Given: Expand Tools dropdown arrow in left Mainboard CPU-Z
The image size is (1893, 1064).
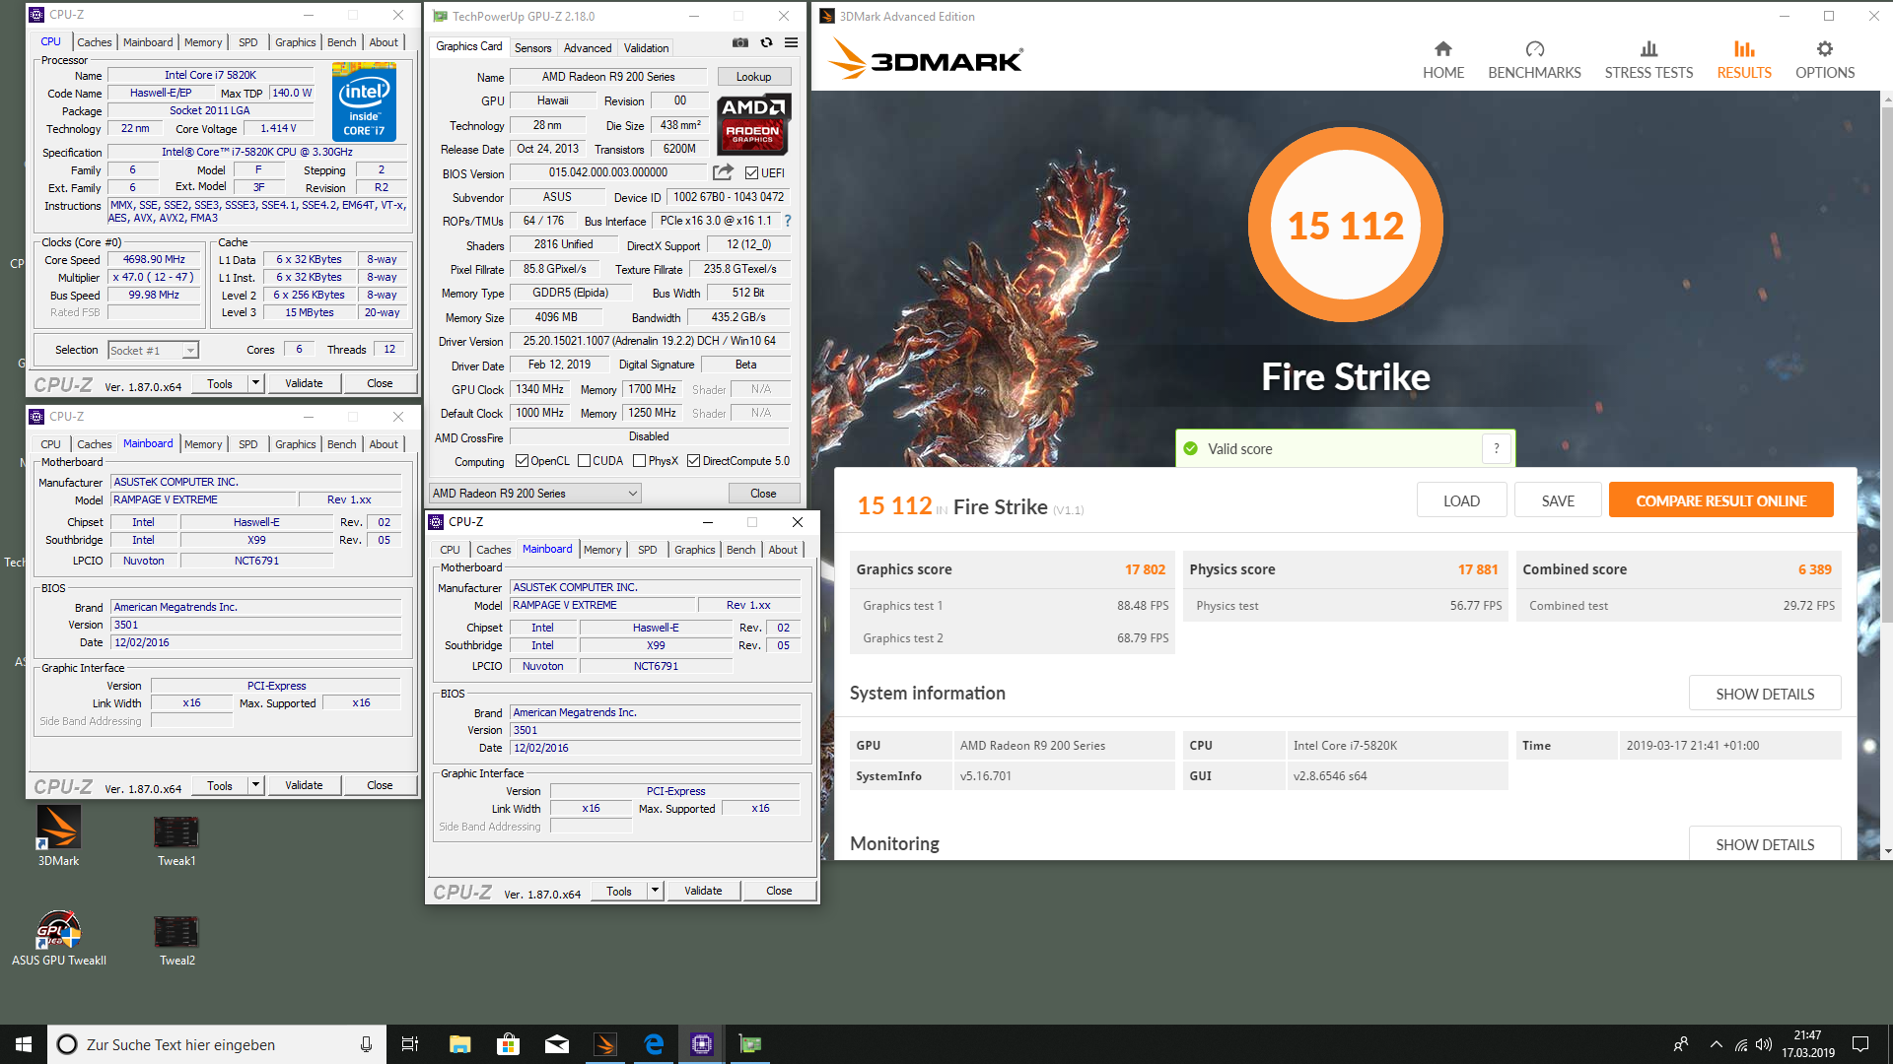Looking at the screenshot, I should [x=256, y=785].
